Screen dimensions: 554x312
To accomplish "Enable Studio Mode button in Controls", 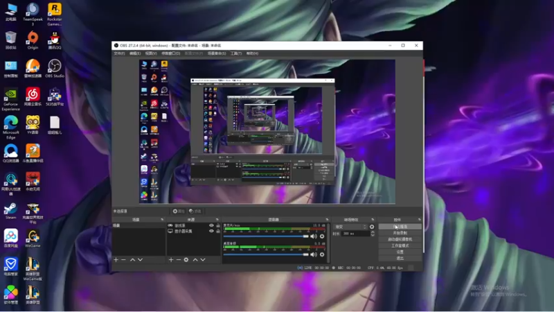I will pyautogui.click(x=400, y=245).
